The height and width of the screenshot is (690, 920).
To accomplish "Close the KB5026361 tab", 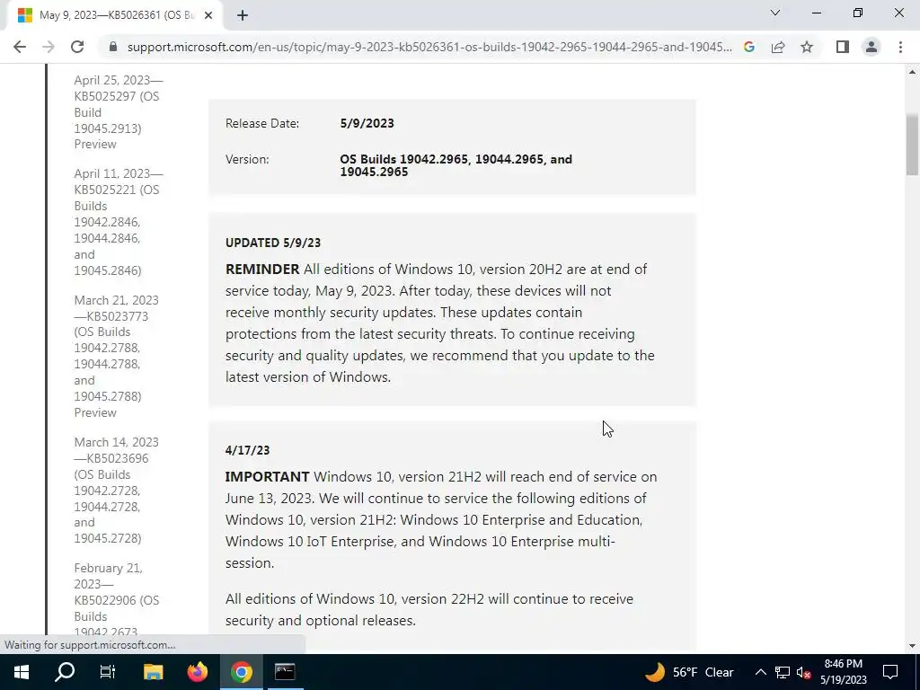I will pyautogui.click(x=208, y=15).
